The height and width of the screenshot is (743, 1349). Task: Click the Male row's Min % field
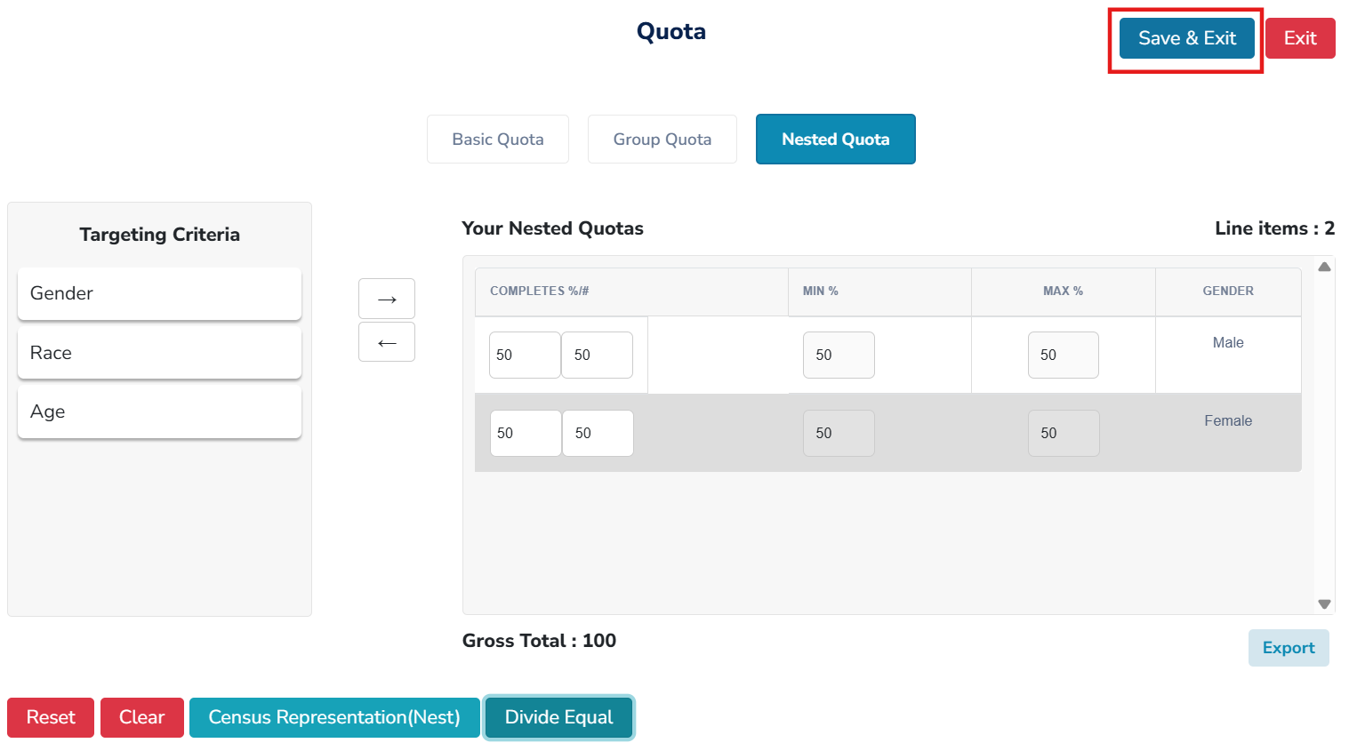click(x=838, y=355)
